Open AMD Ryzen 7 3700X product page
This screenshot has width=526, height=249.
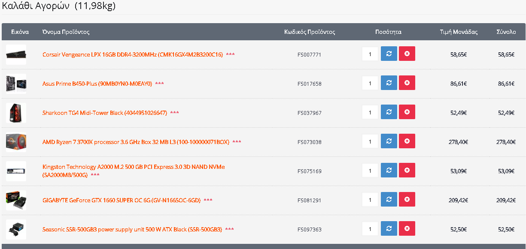(136, 142)
